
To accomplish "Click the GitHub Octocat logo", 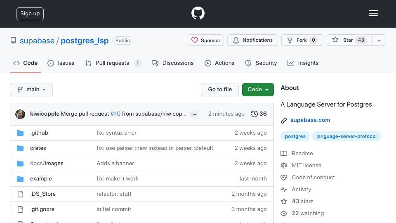I will (x=198, y=13).
